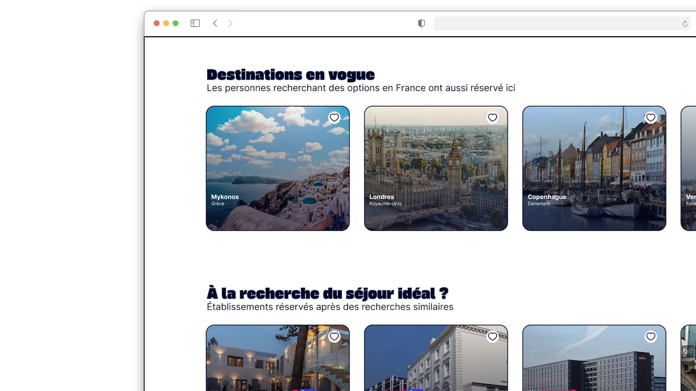This screenshot has width=696, height=391.
Task: Open the Copenhague destination photo
Action: click(594, 168)
